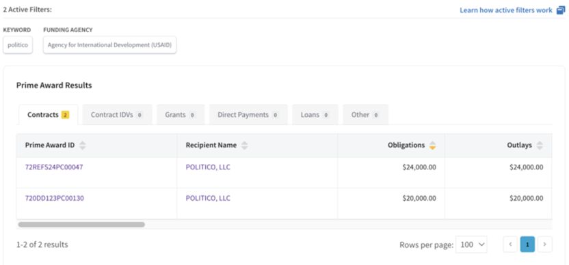Open Rows per page dropdown

pos(471,245)
